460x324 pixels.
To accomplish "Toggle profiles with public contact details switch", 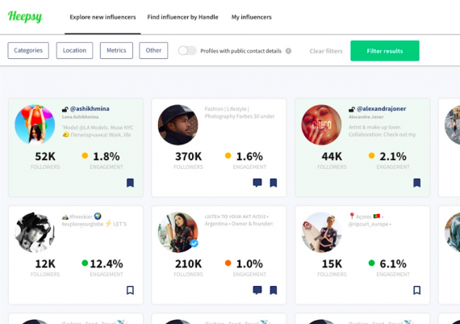I will point(187,51).
